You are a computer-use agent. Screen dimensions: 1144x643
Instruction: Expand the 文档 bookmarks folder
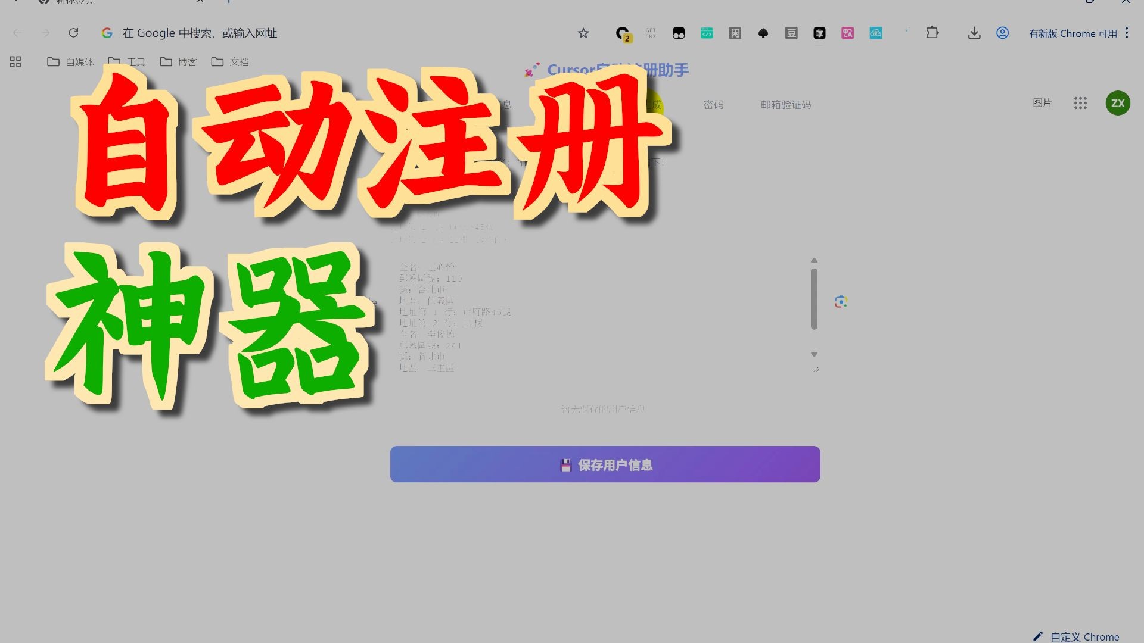coord(230,62)
